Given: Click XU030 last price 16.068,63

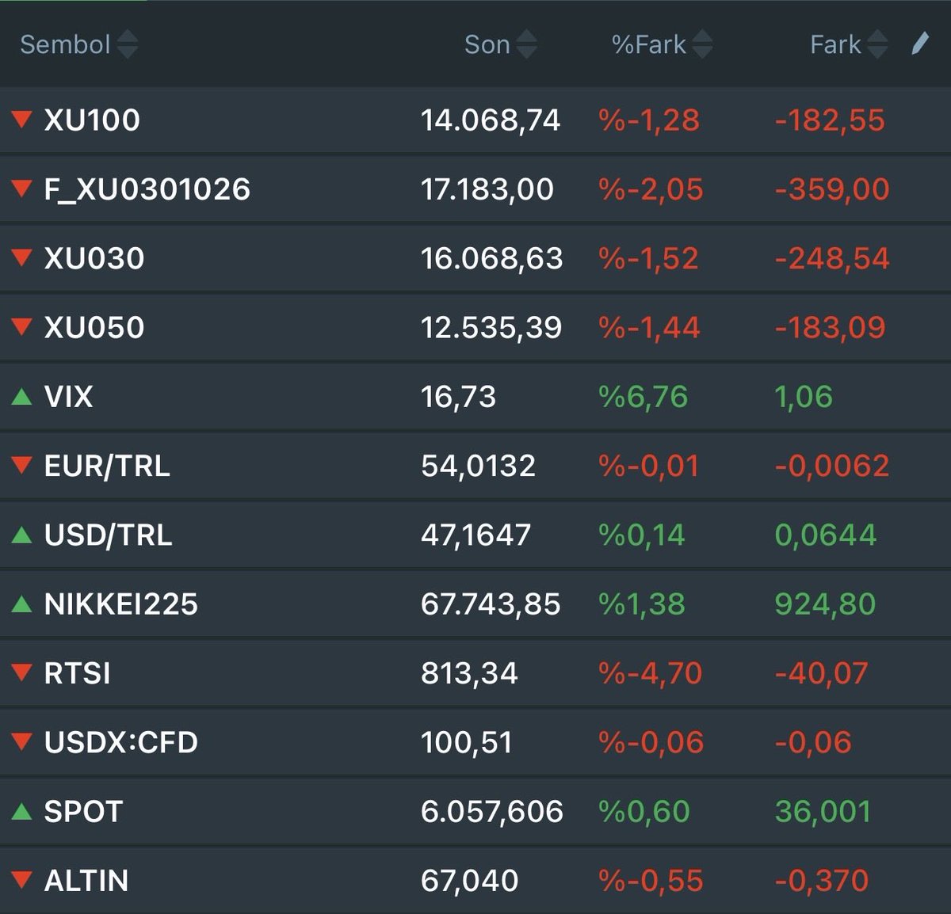Looking at the screenshot, I should (491, 258).
